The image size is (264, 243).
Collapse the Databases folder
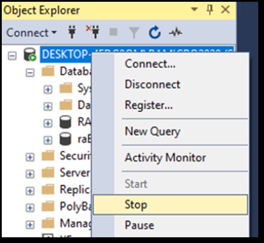pos(30,73)
